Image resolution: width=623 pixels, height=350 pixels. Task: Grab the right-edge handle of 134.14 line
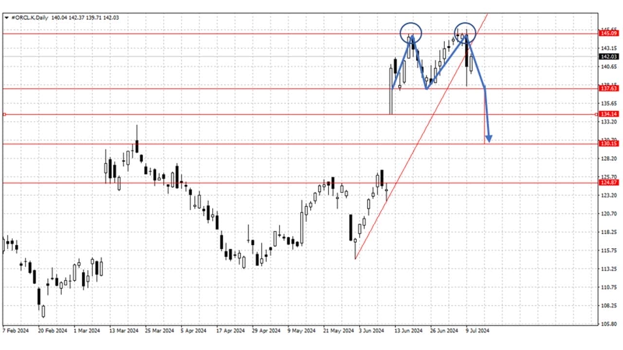tap(597, 114)
